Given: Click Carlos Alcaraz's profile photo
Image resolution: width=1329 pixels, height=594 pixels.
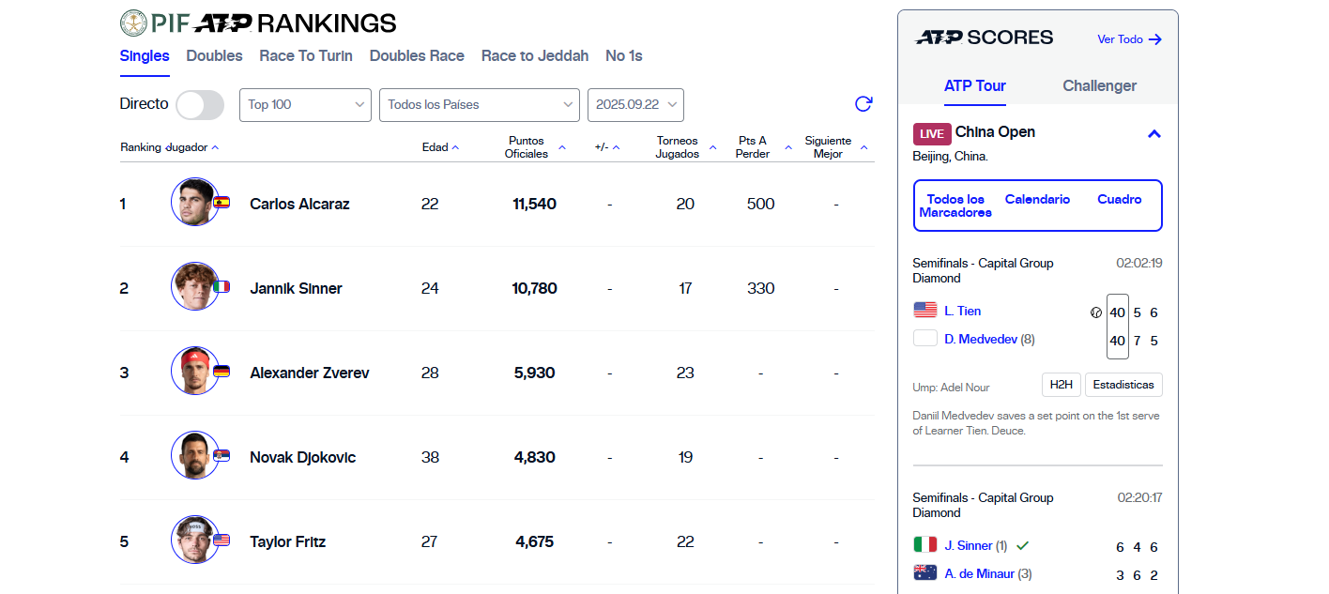Looking at the screenshot, I should click(195, 203).
